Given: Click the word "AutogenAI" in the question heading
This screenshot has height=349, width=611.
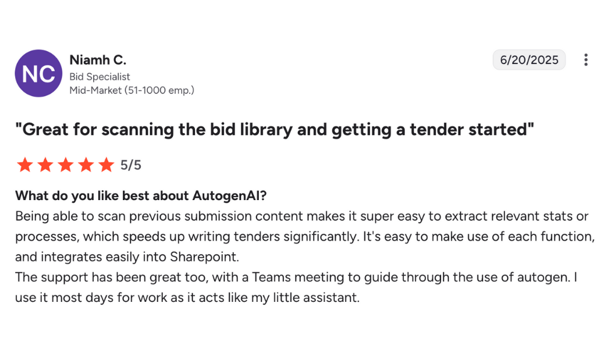Looking at the screenshot, I should pyautogui.click(x=229, y=195).
